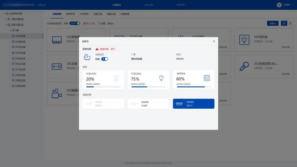Open top nav center device control item
Viewport: 297px width, 167px height.
tap(117, 5)
